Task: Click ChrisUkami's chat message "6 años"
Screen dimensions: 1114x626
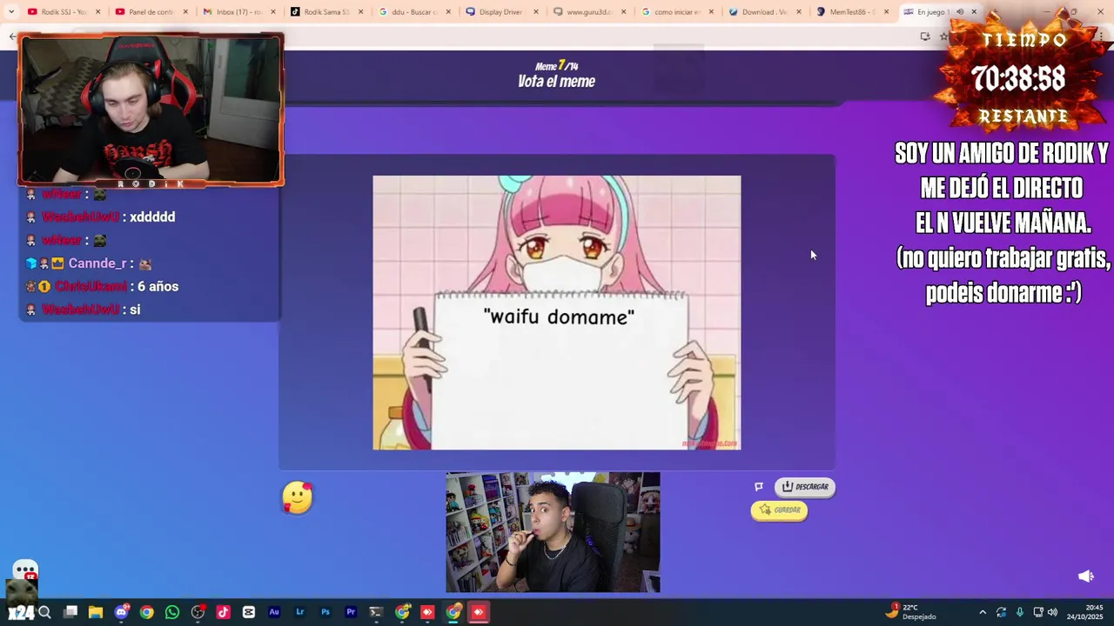Action: click(x=158, y=287)
